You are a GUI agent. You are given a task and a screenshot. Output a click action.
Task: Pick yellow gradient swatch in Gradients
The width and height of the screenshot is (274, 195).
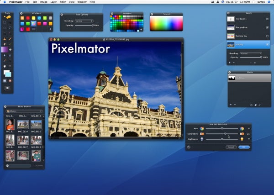click(33, 18)
